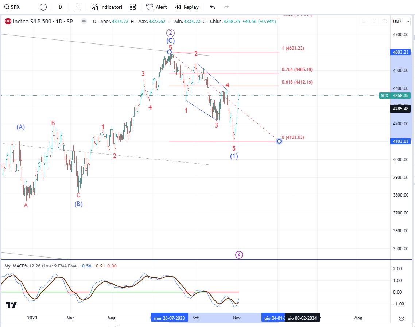Click the Set label on time axis

coord(195,318)
